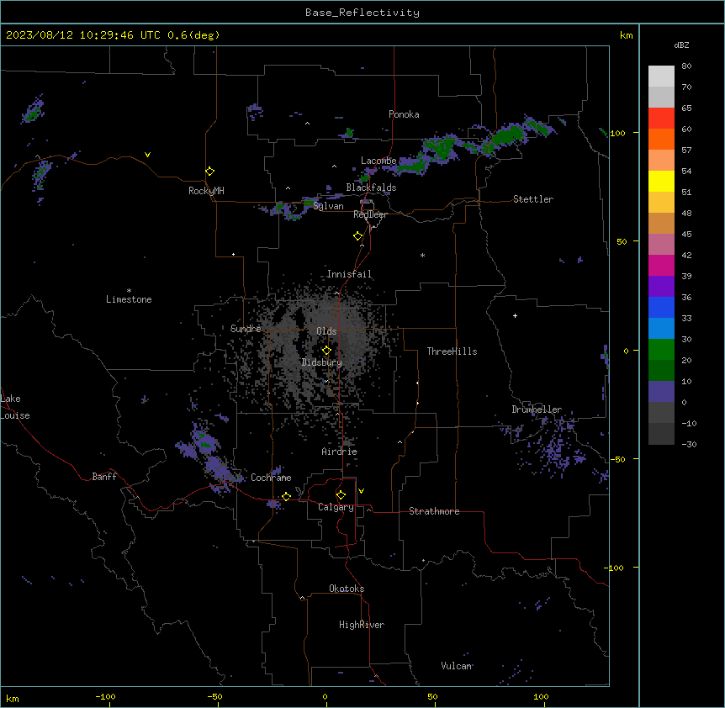The width and height of the screenshot is (725, 708).
Task: Click the RockyMH label
Action: coord(206,191)
